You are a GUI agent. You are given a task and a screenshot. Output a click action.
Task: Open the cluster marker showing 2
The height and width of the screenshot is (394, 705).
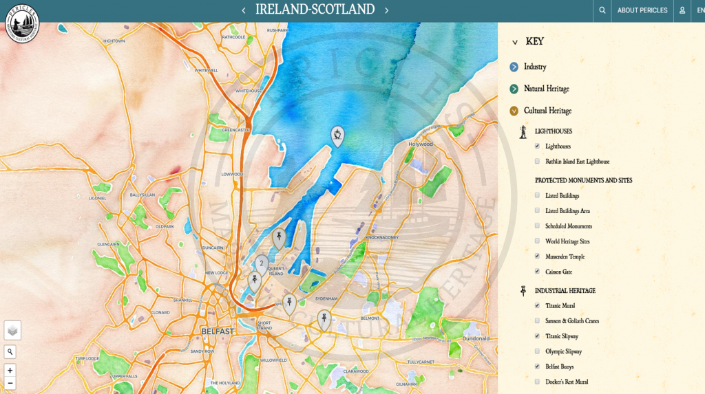click(x=262, y=265)
